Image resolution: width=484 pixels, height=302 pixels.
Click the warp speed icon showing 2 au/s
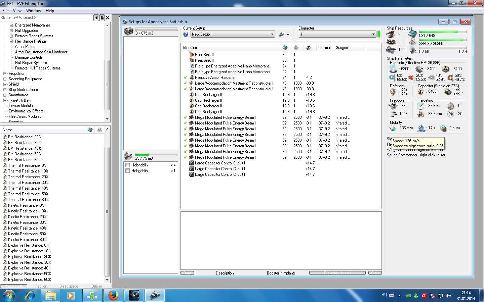point(444,128)
